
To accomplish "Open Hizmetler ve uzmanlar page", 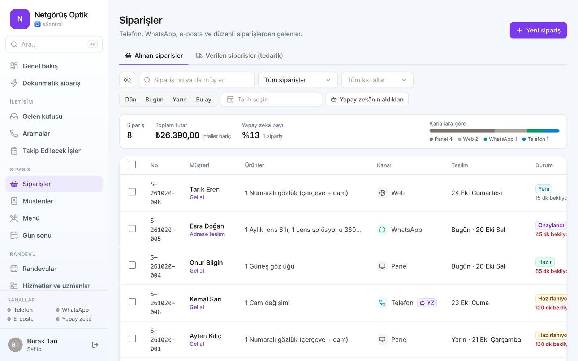I will pos(54,286).
